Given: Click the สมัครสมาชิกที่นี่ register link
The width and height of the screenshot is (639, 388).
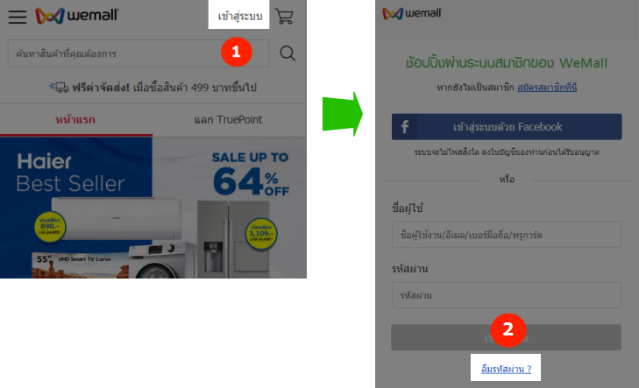Looking at the screenshot, I should pos(547,87).
